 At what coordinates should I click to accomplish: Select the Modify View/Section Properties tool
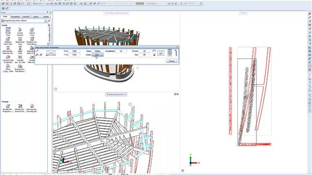[20, 108]
